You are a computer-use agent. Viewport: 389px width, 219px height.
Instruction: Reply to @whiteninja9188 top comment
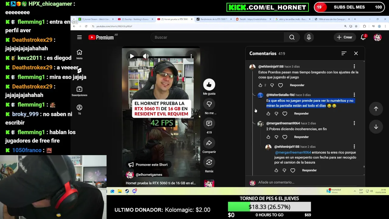[x=297, y=85]
